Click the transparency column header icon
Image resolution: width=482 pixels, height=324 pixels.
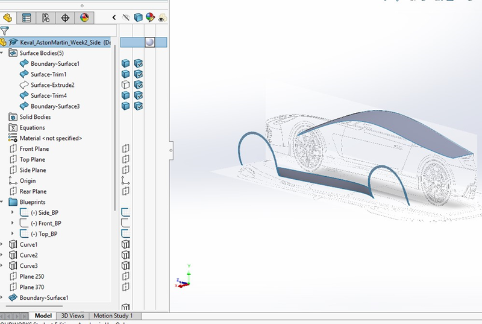(163, 18)
